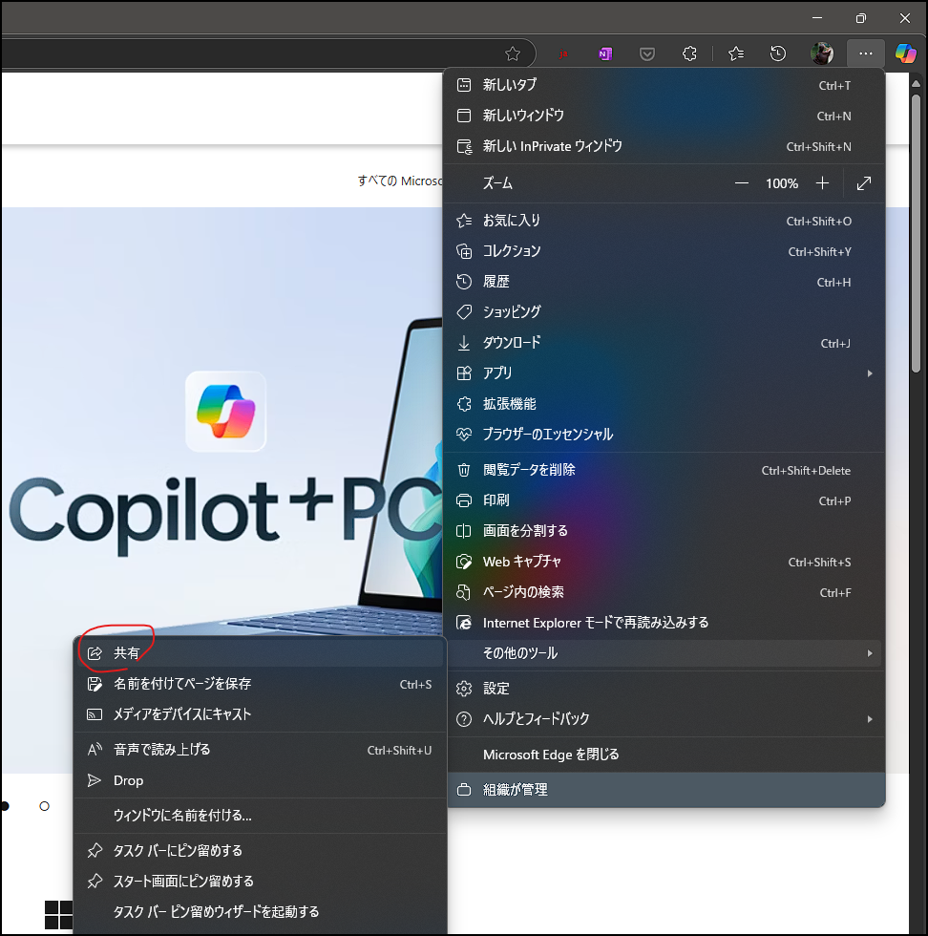Click the red 'ja' extension icon
The height and width of the screenshot is (936, 928).
(562, 54)
